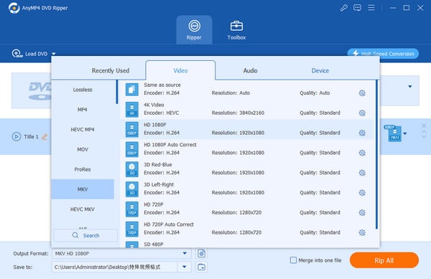Select the HD 720P Auto Correct preset name

169,224
